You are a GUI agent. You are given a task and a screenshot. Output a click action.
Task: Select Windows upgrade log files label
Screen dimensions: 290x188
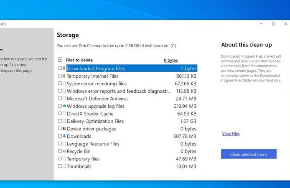tap(95, 106)
